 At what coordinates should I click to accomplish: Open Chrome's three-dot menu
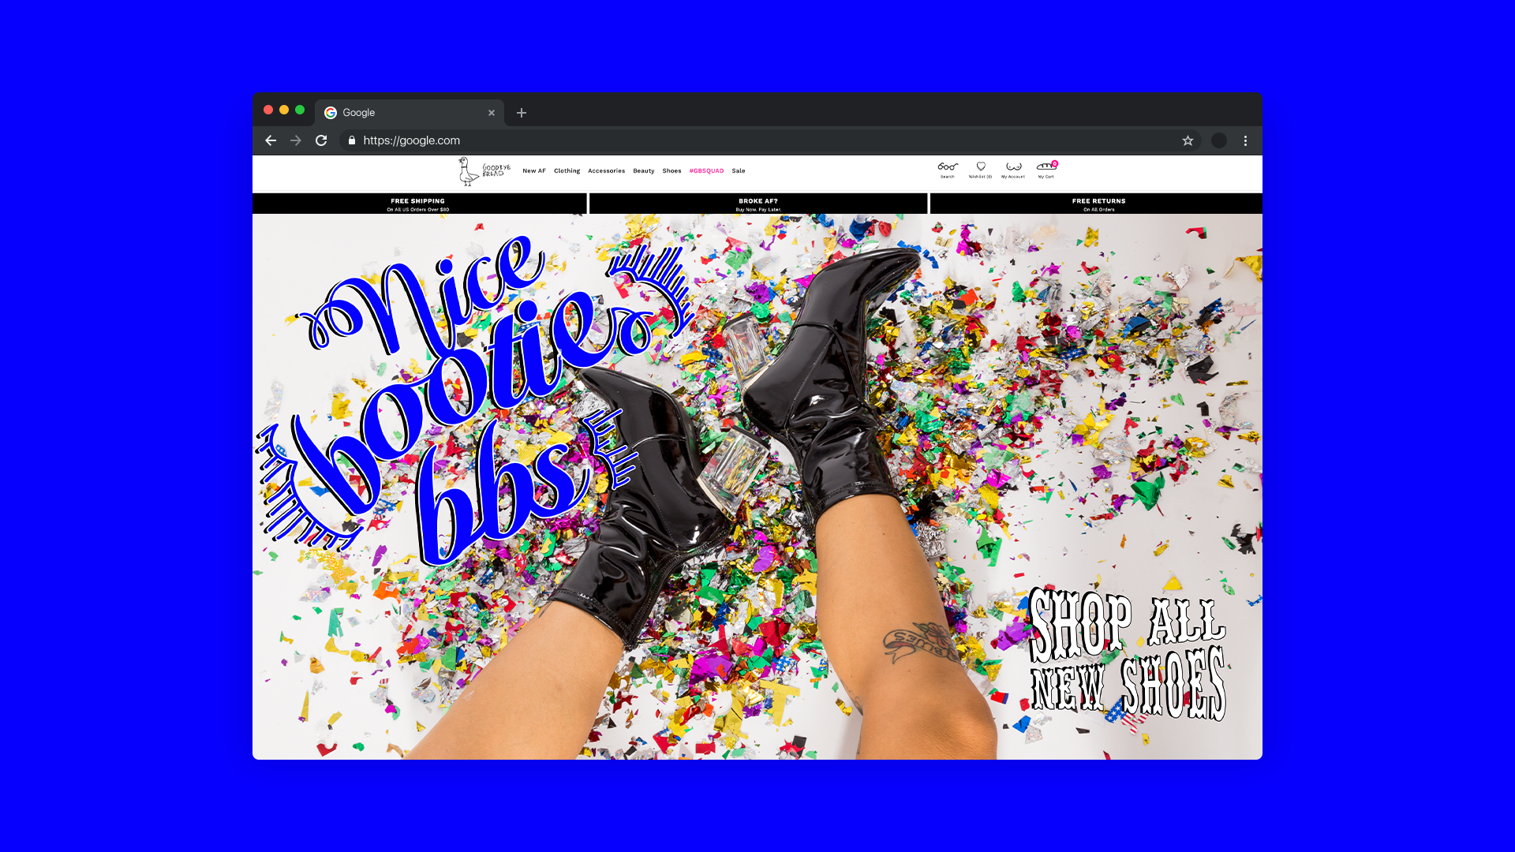pyautogui.click(x=1245, y=140)
